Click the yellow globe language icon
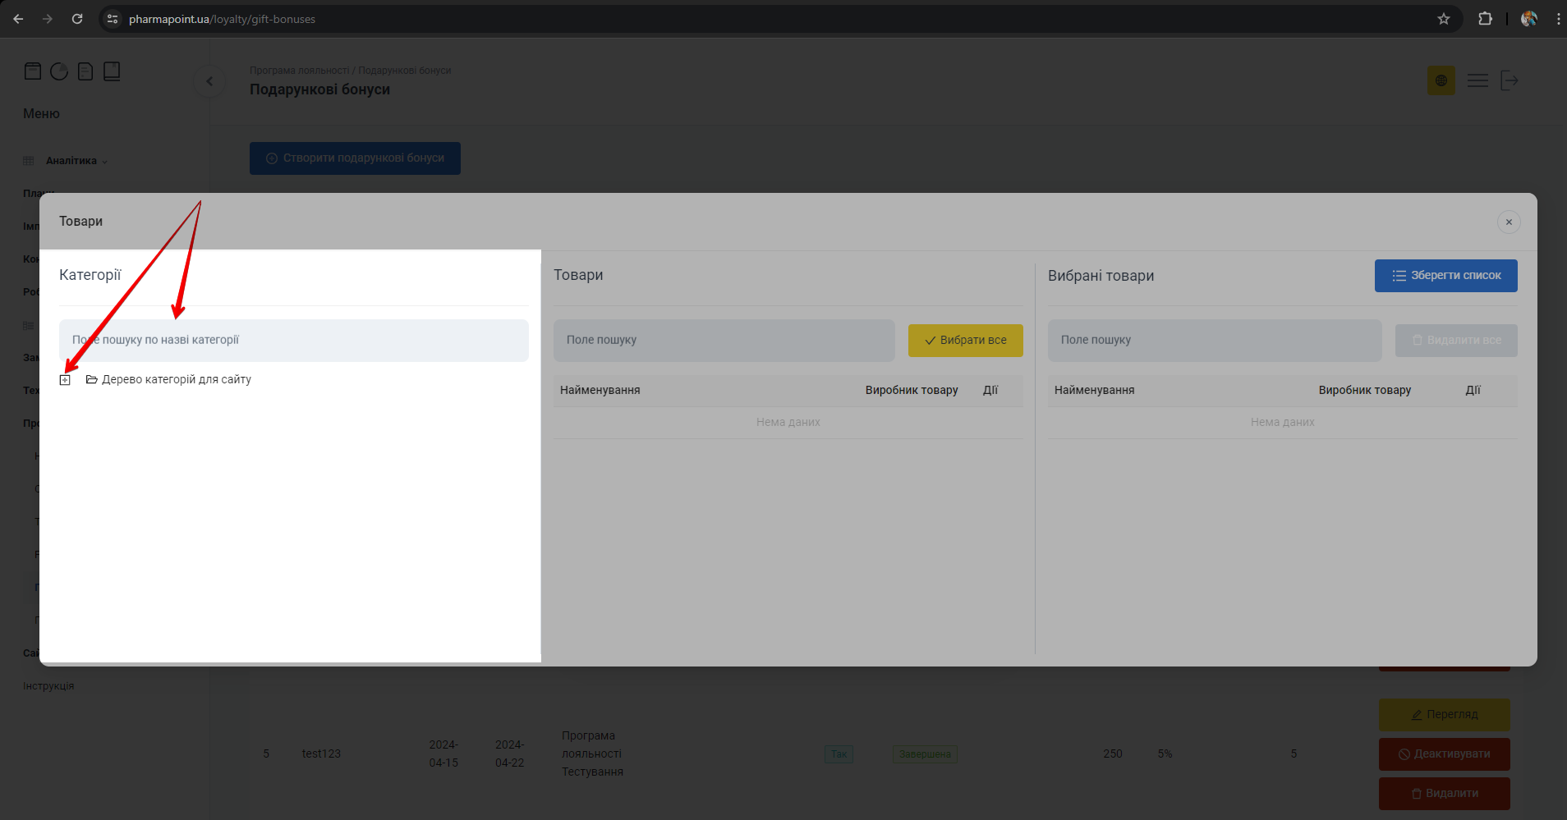Screen dimensions: 1567x820 (1441, 80)
